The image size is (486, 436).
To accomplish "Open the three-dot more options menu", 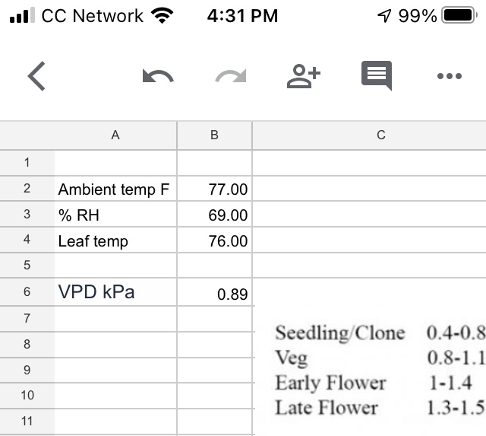I will point(450,76).
